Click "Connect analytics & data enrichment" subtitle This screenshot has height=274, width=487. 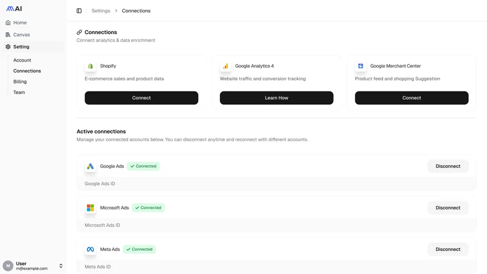pos(116,40)
